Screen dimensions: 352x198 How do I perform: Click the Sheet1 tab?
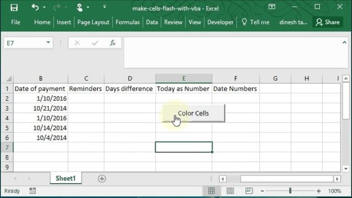65,178
